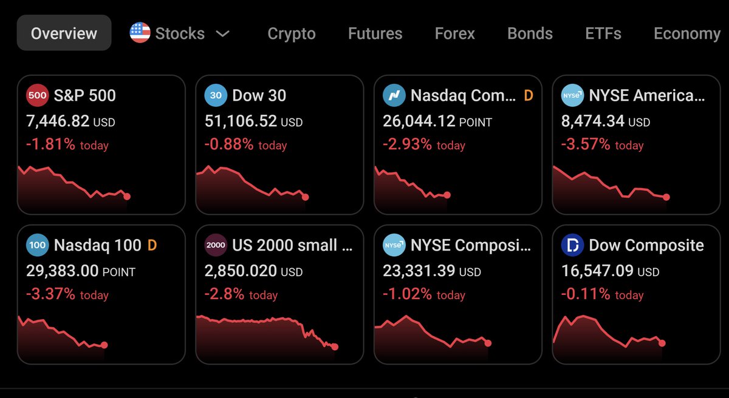The image size is (729, 398).
Task: Switch to the Crypto tab
Action: [292, 33]
